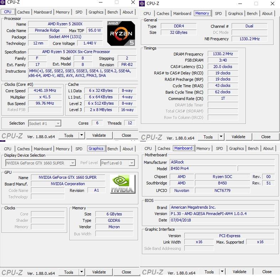Click the CPU-Z icon in top-left title bar
Image resolution: width=280 pixels, height=277 pixels.
click(3, 2)
